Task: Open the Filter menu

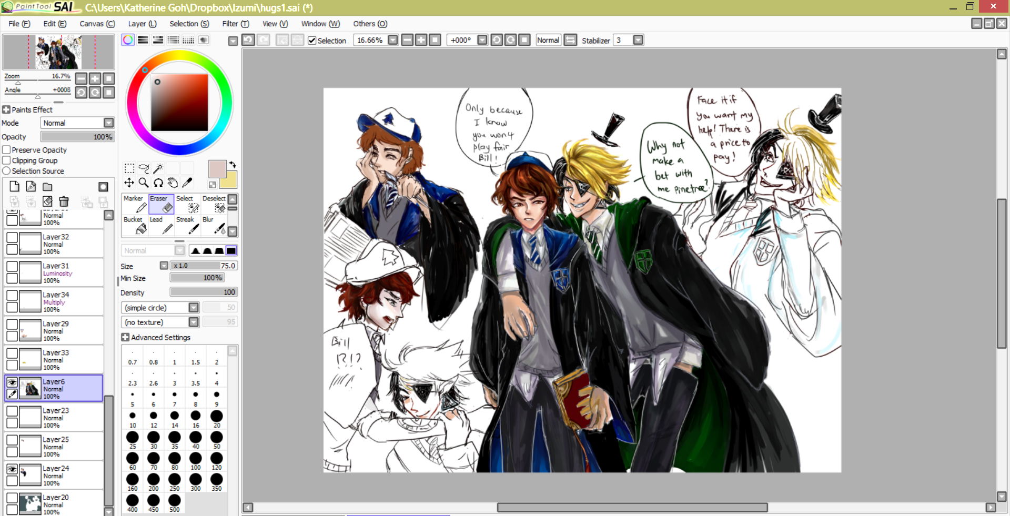Action: tap(236, 24)
